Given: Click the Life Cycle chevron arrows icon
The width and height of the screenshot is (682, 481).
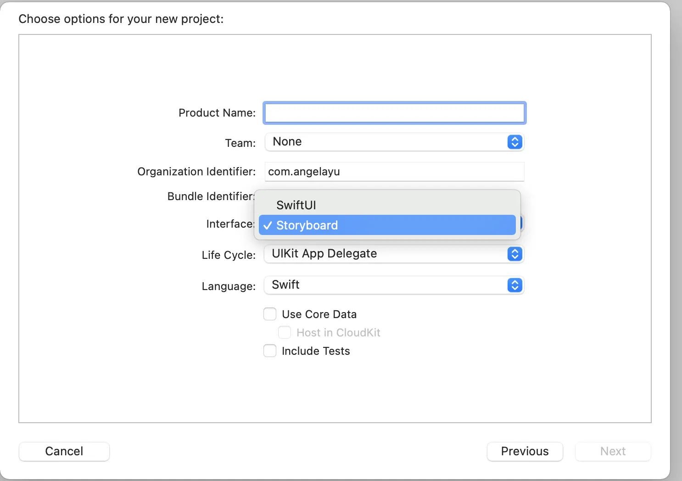Looking at the screenshot, I should click(514, 254).
